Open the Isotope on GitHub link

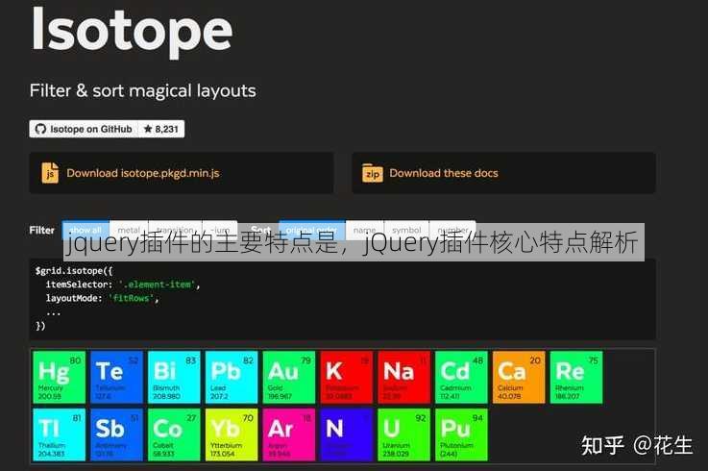(84, 129)
